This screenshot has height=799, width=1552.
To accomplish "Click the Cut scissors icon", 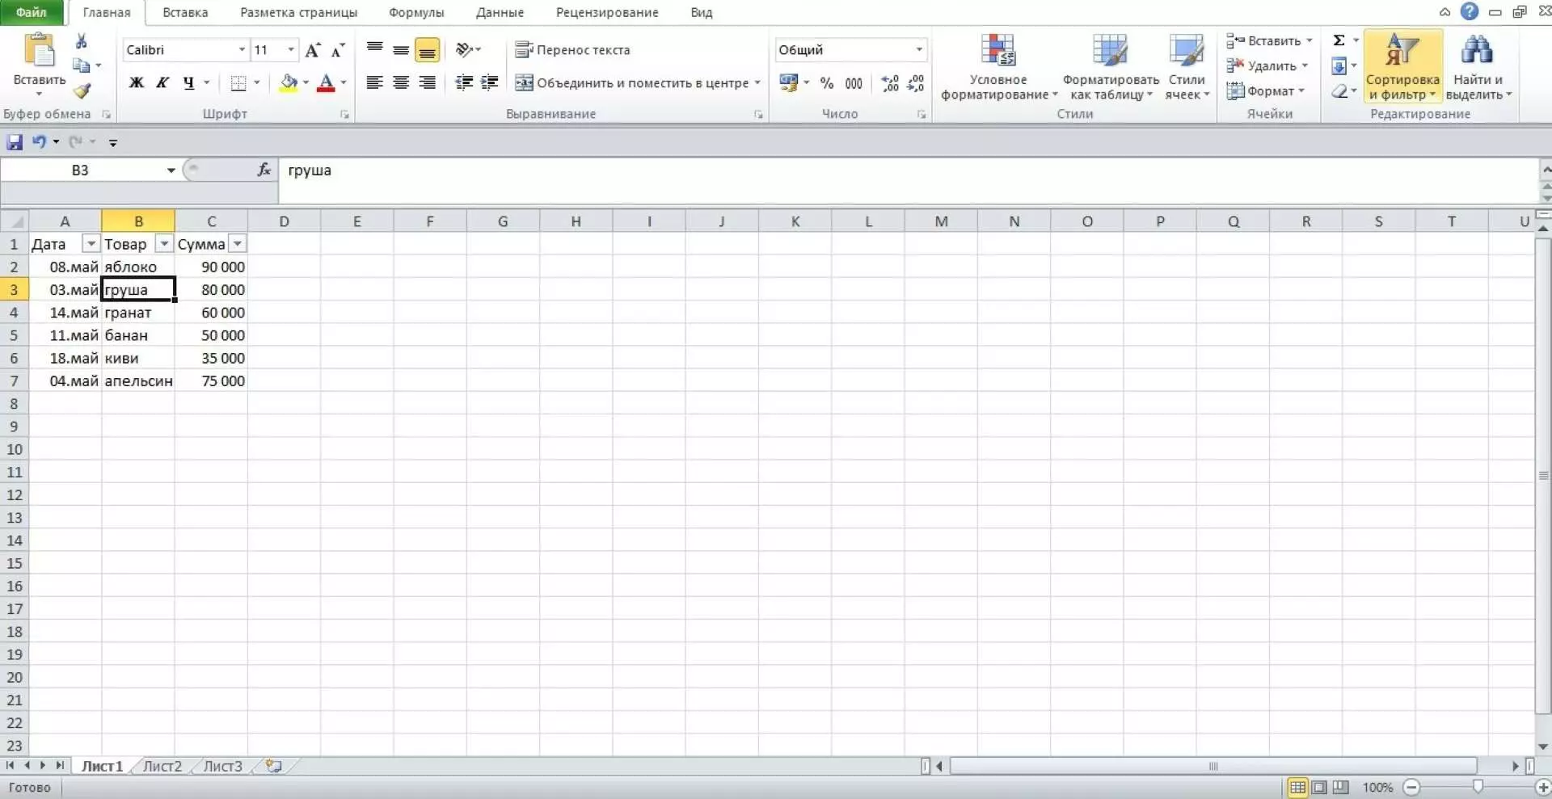I will pos(81,41).
